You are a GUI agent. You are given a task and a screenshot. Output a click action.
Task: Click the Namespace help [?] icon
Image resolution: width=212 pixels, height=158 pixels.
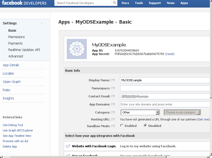pos(113,88)
